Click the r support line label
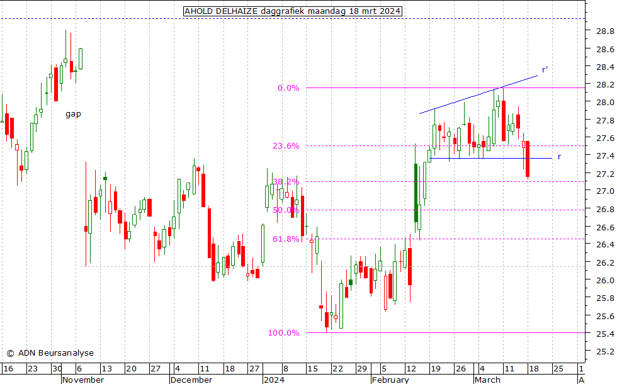617x384 pixels. coord(559,157)
